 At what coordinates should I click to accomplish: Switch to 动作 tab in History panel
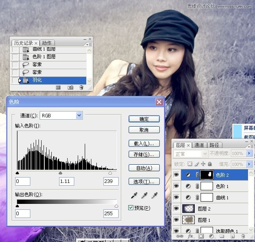(47, 43)
